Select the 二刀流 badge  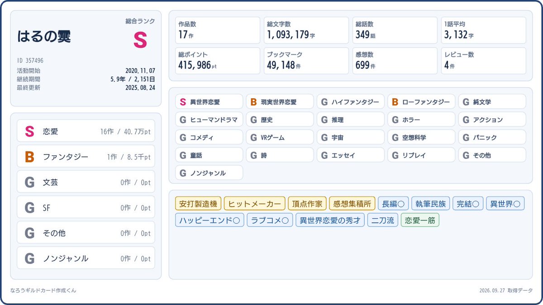[382, 220]
